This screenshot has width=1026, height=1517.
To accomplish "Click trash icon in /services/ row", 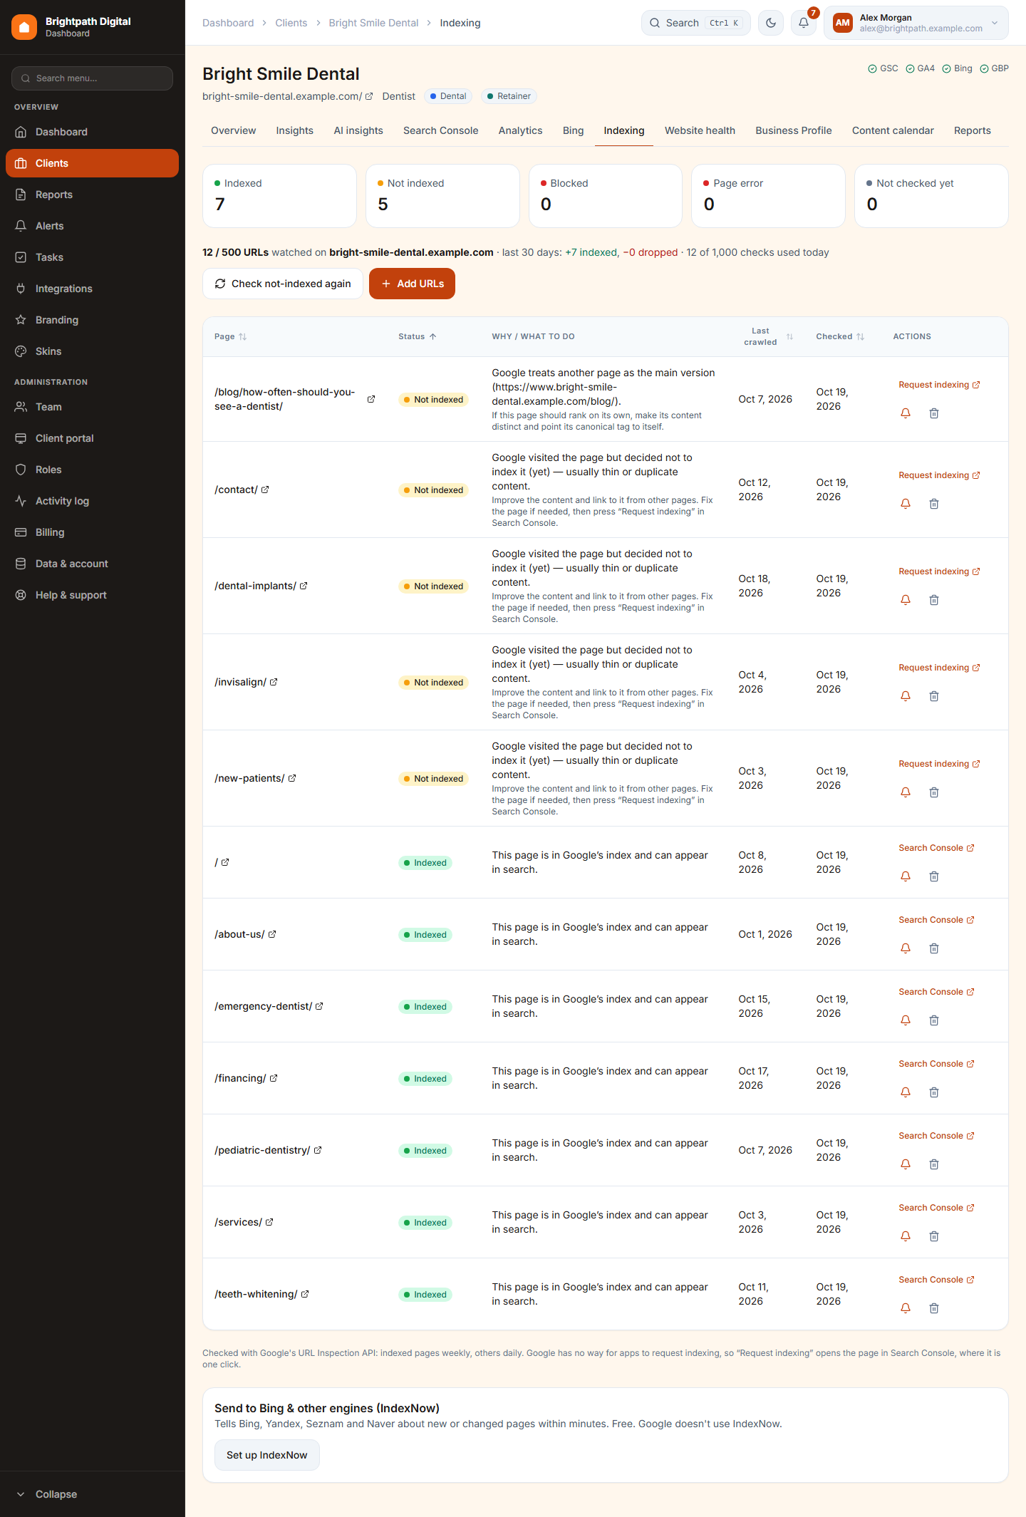I will [934, 1236].
